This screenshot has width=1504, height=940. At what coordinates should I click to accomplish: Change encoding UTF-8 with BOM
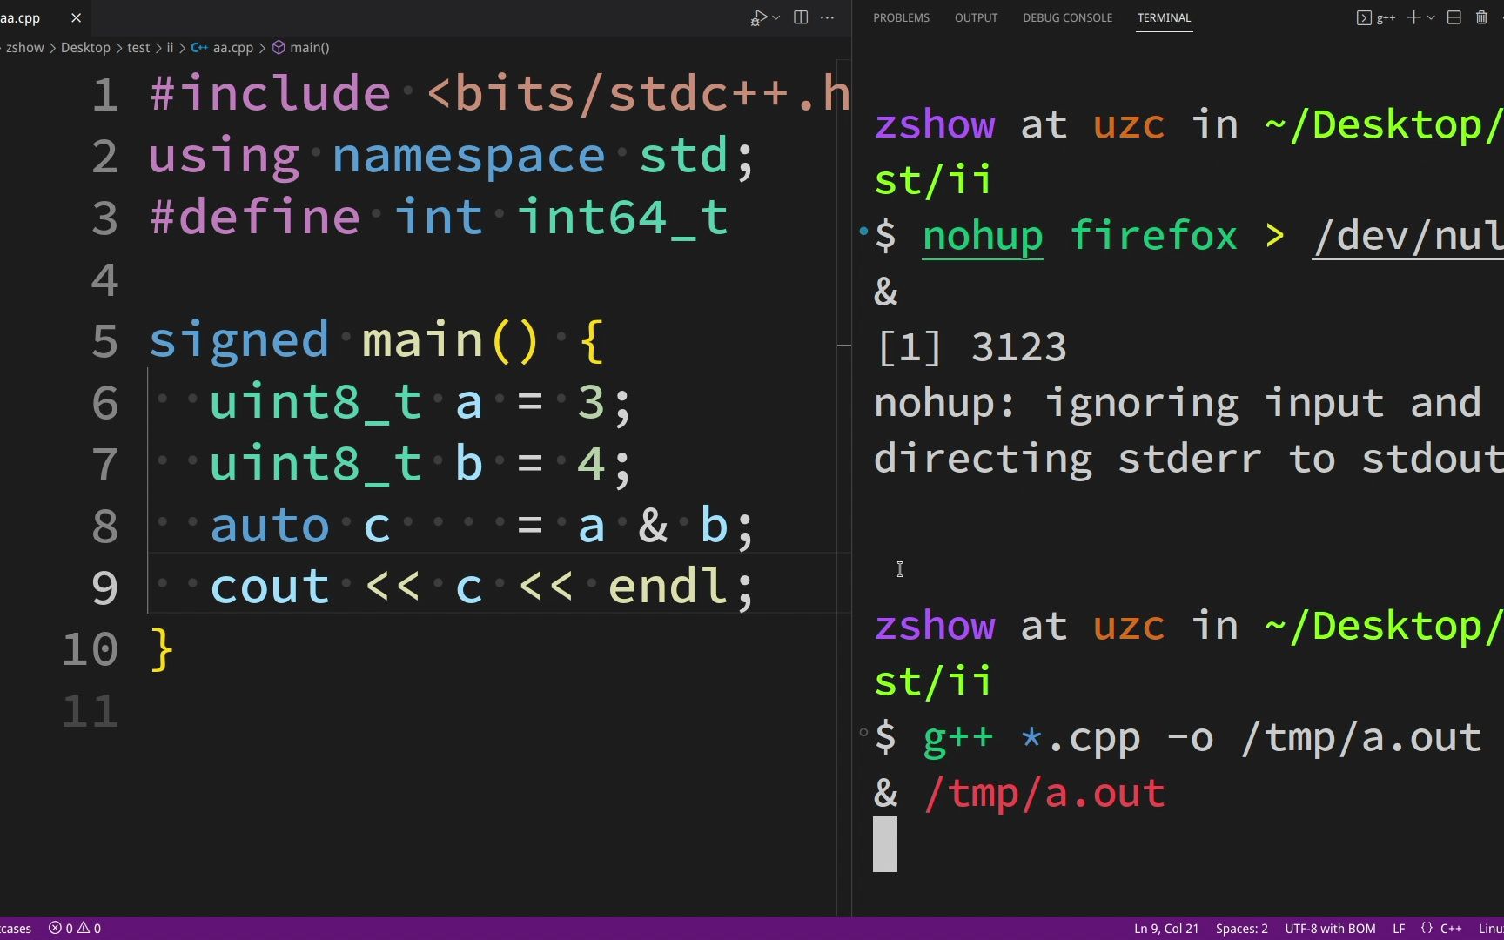coord(1330,929)
